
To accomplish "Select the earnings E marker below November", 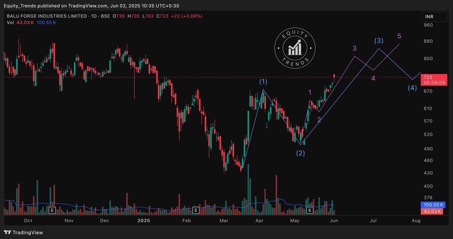I will (x=52, y=210).
